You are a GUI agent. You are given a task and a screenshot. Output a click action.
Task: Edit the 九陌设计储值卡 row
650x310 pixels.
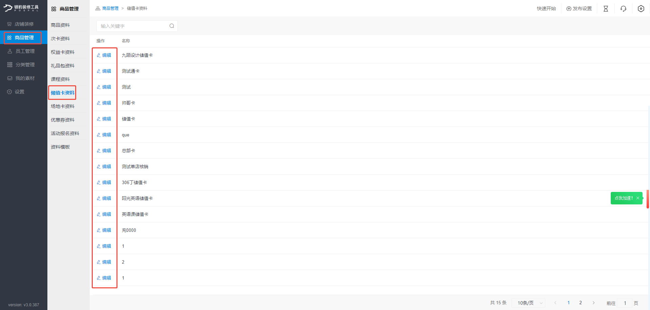tap(104, 55)
